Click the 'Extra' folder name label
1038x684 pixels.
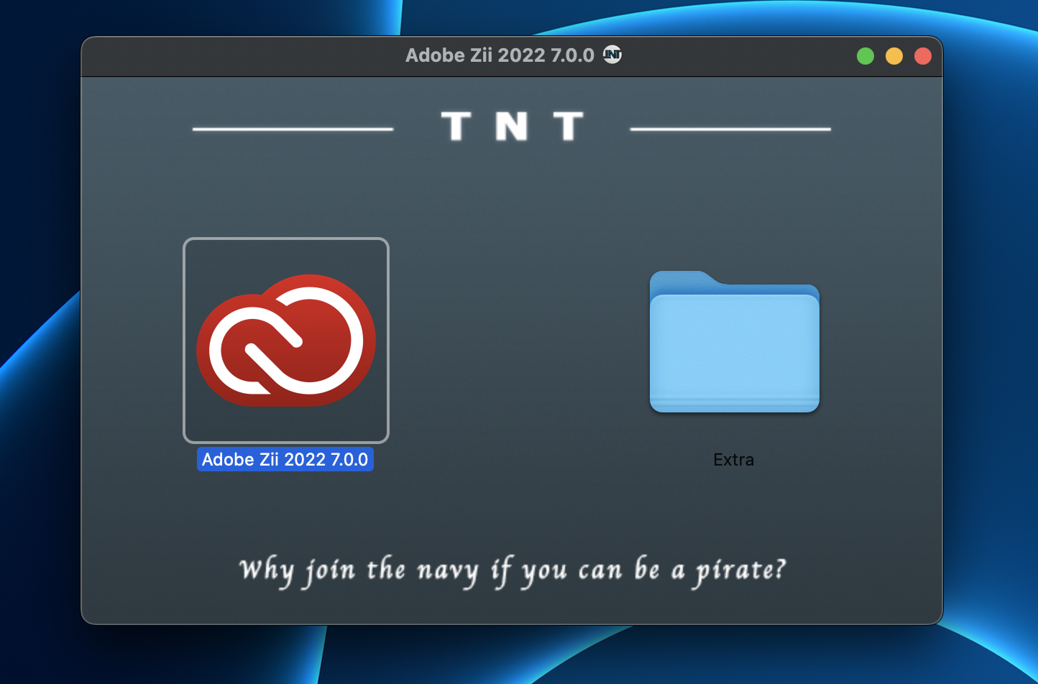(x=733, y=460)
